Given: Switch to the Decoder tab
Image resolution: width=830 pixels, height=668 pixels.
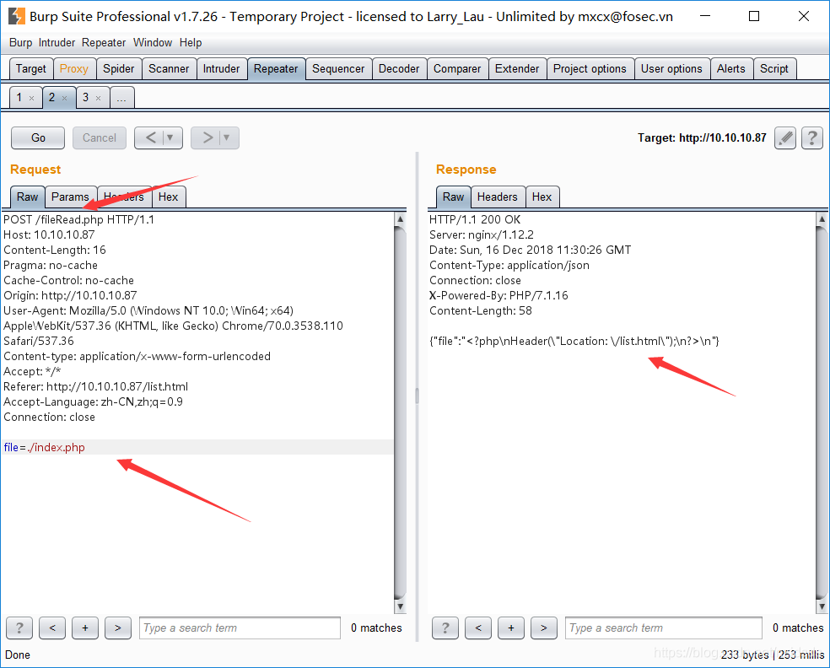Looking at the screenshot, I should point(399,69).
